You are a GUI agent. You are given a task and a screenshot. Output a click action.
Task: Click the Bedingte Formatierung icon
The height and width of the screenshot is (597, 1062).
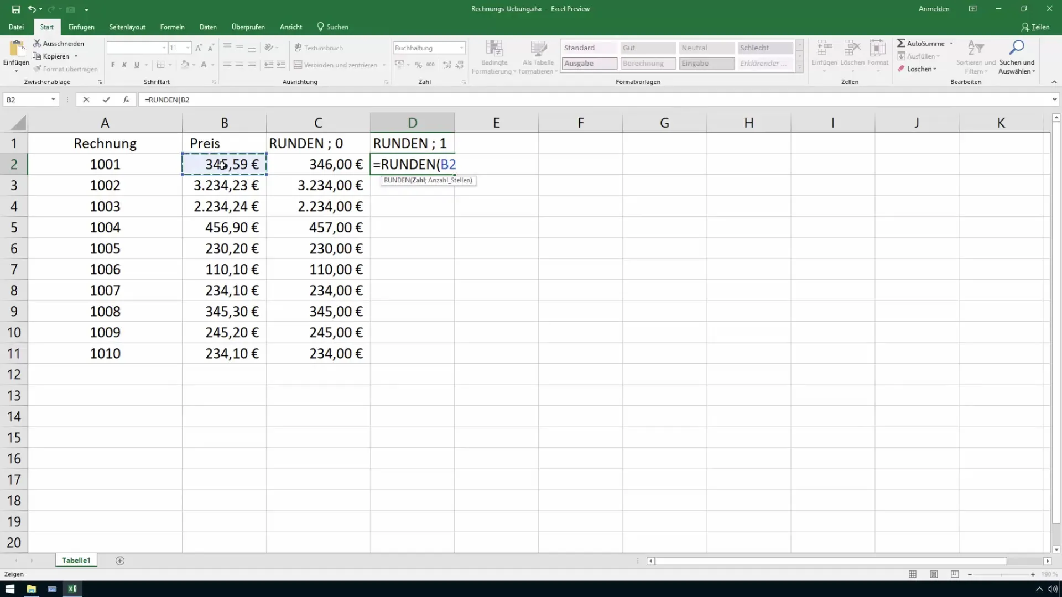coord(494,49)
